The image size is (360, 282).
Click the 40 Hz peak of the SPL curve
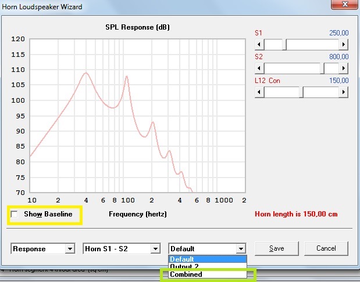(86, 73)
